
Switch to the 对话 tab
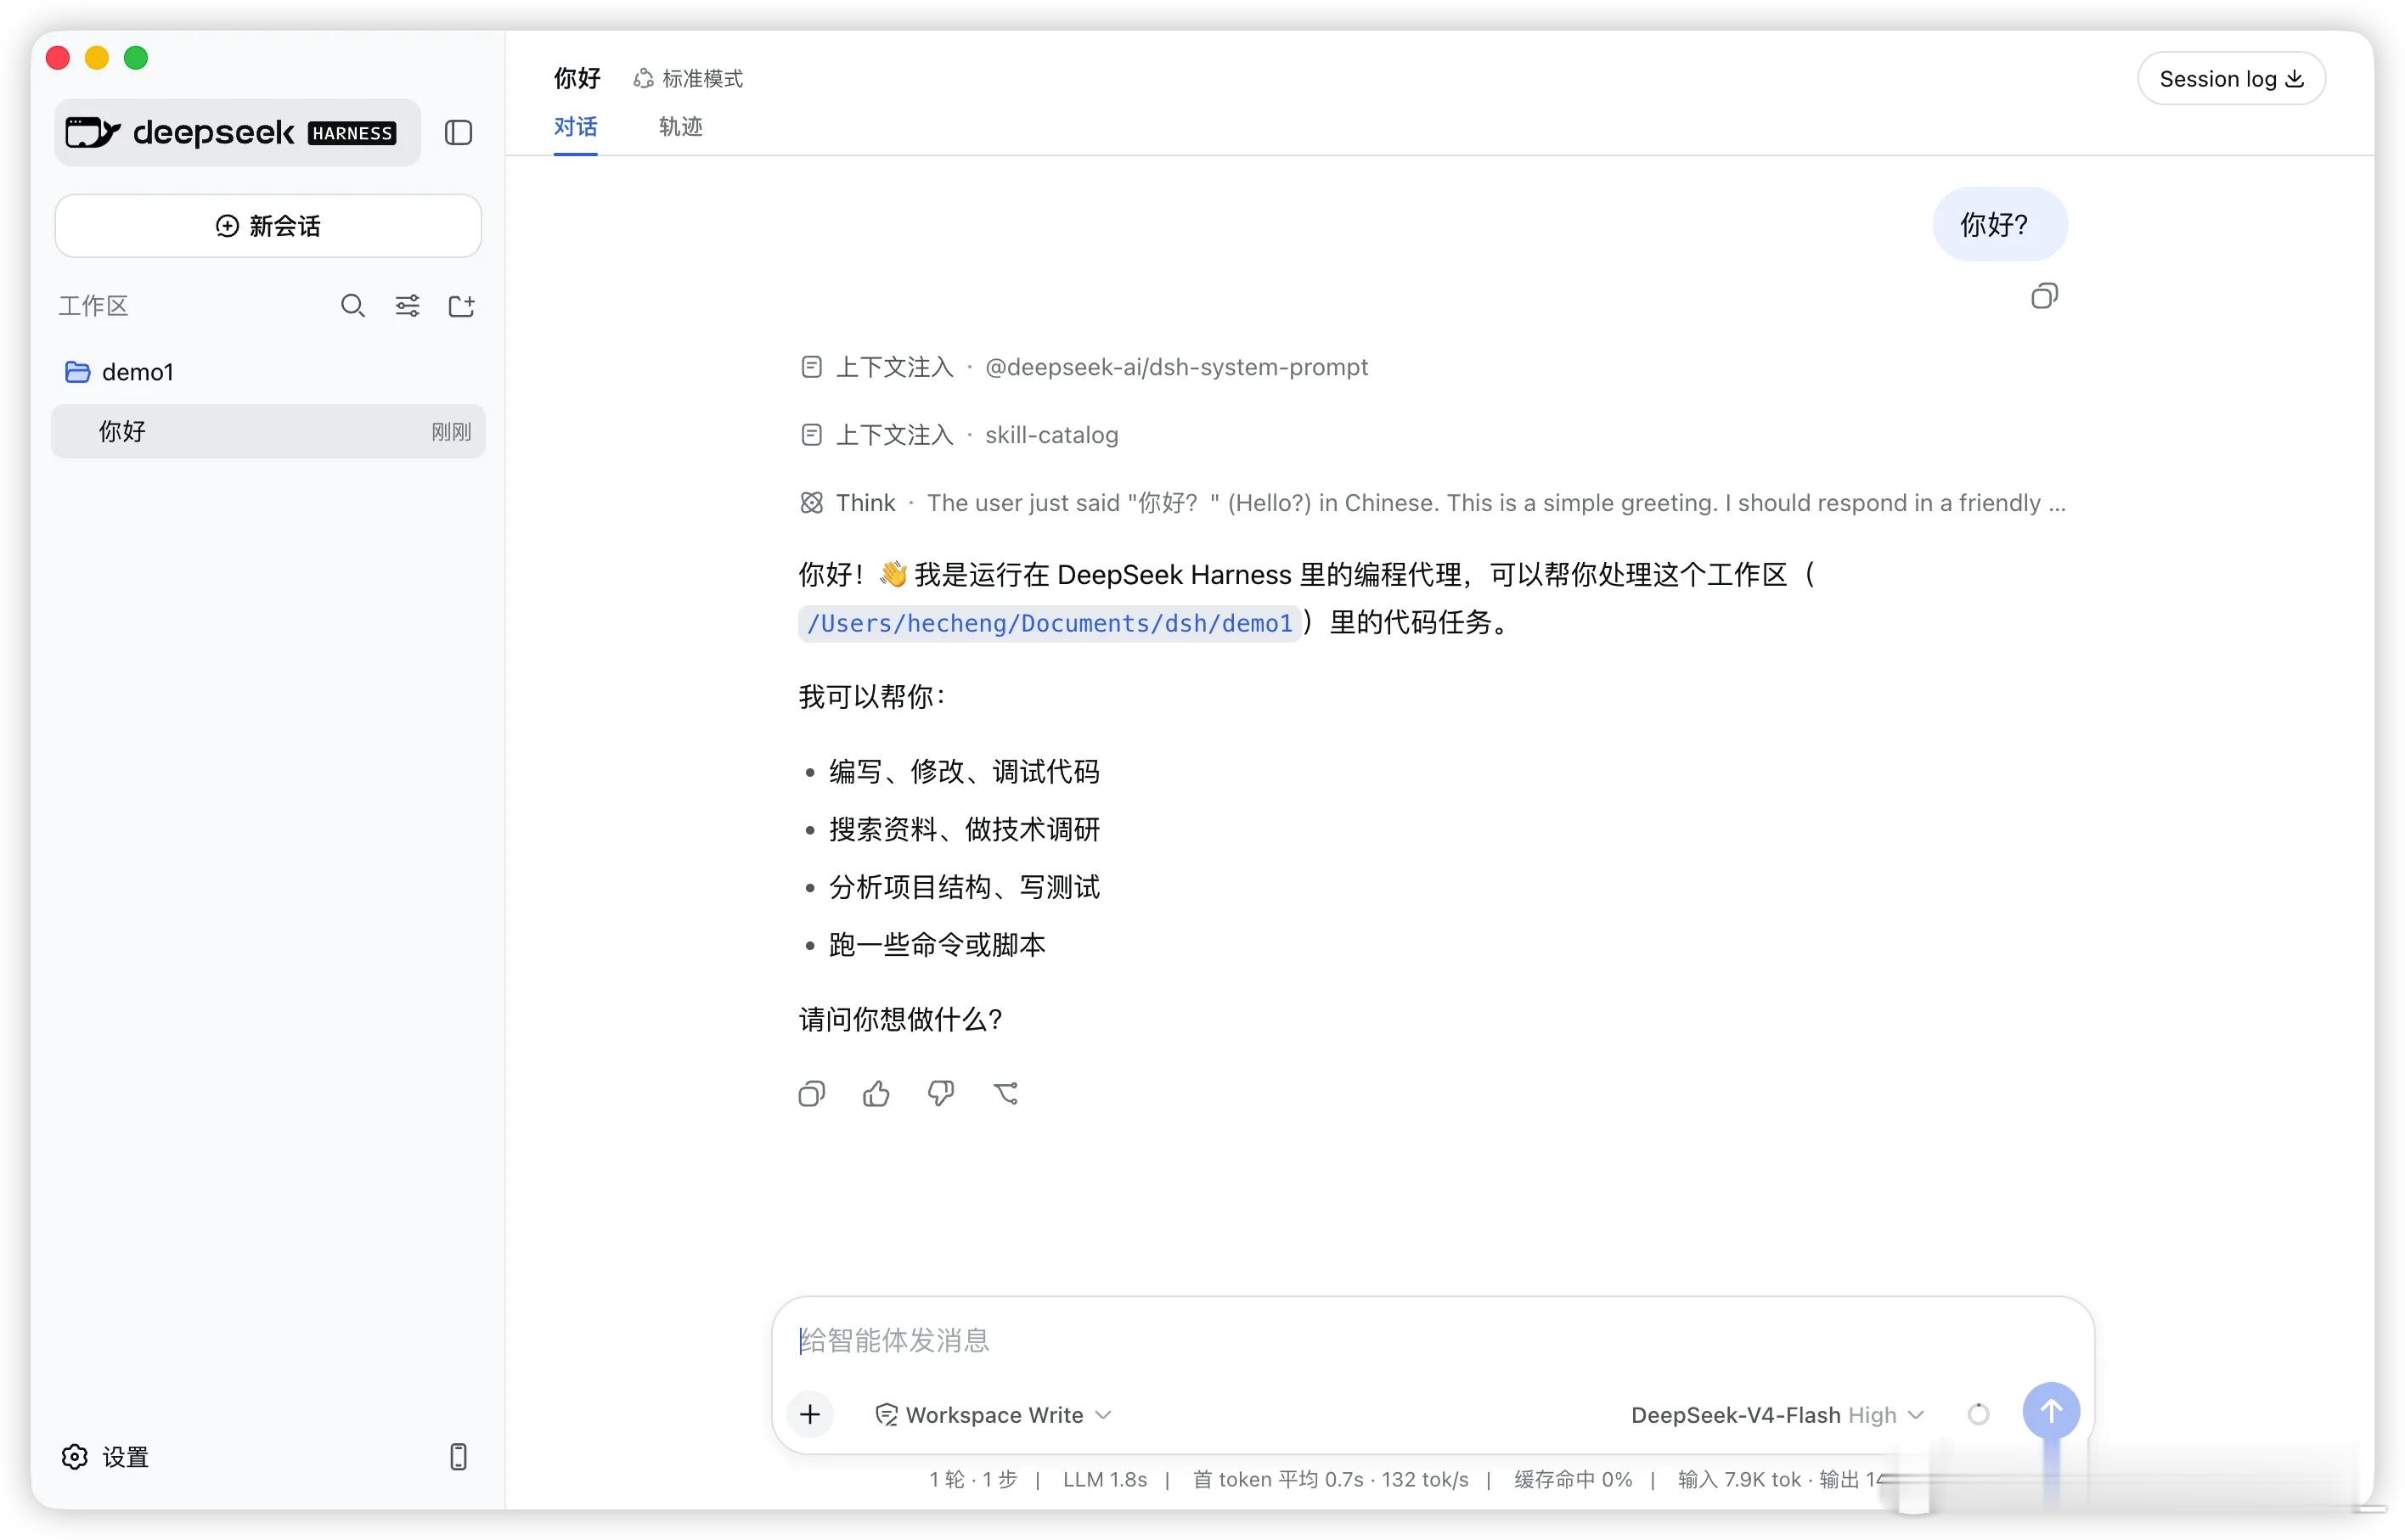(575, 127)
